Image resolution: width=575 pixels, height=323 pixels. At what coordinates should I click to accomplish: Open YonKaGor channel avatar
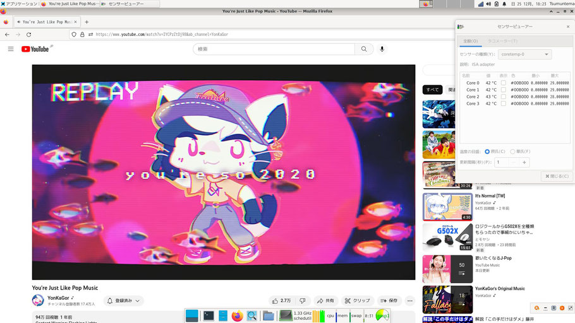(x=38, y=301)
